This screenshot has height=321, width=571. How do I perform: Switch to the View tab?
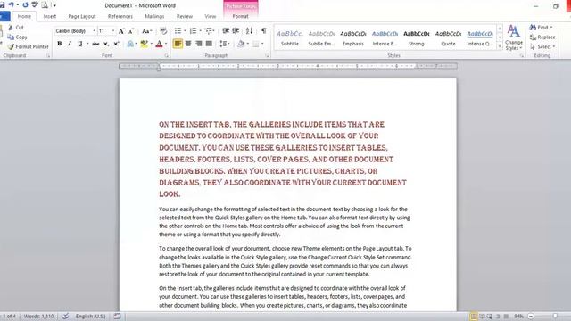click(x=211, y=16)
